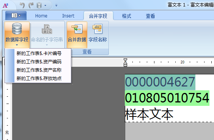
Task: Open Customize Quick Access Toolbar arrow
Action: 56,5
